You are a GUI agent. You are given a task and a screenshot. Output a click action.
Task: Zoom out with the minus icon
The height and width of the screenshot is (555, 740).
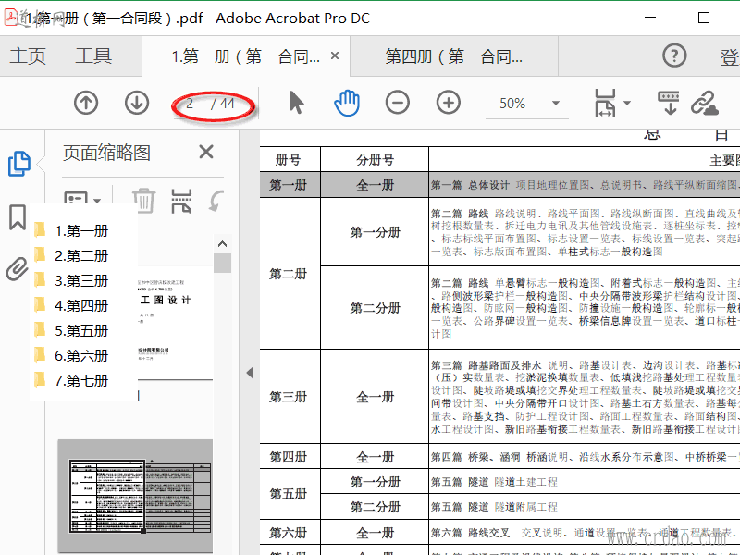398,103
